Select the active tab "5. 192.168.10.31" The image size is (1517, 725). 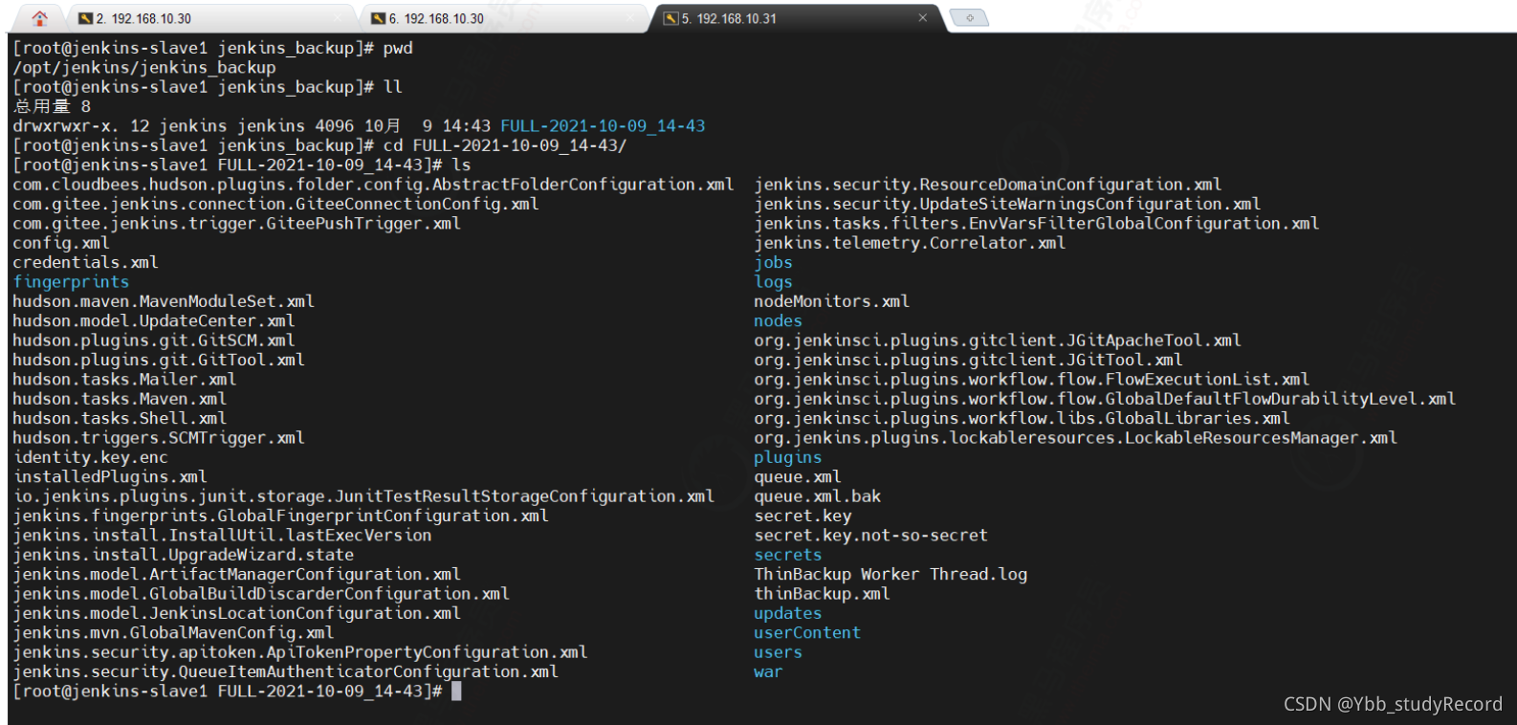click(x=796, y=18)
